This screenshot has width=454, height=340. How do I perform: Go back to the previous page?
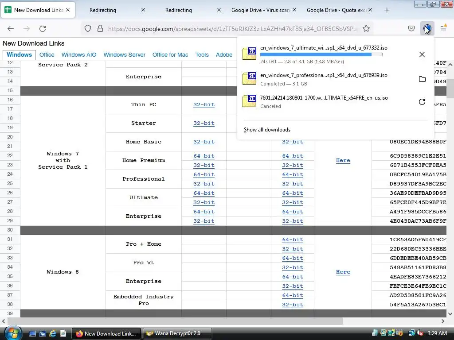pos(11,28)
